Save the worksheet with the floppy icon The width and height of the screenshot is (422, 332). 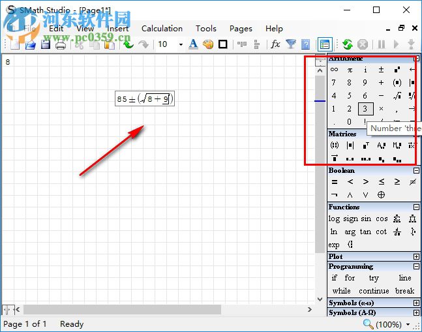[x=46, y=44]
